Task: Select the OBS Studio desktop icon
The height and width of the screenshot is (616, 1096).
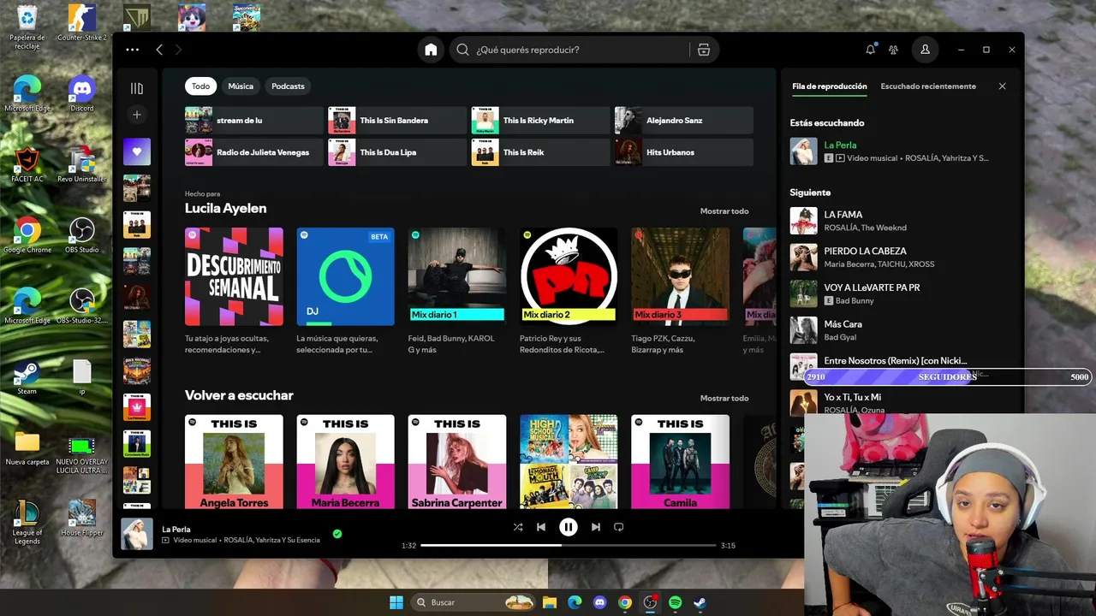Action: click(x=82, y=236)
